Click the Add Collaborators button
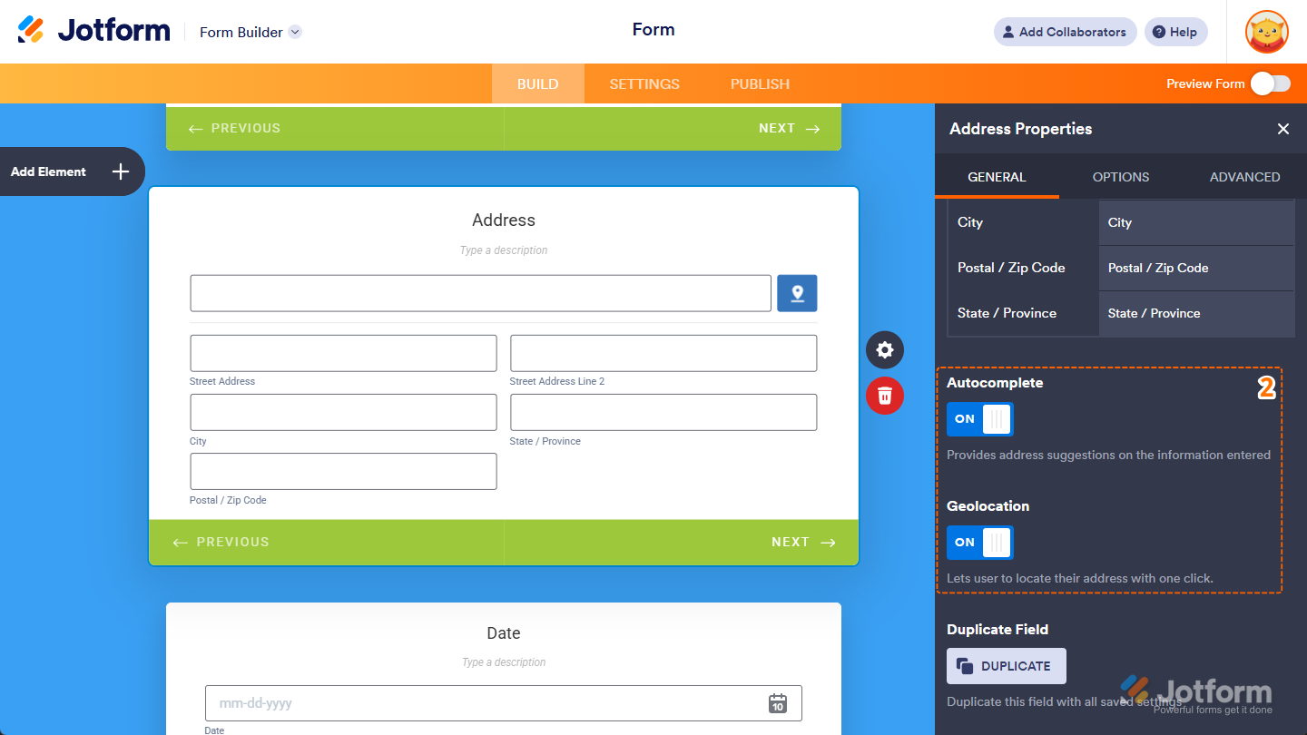This screenshot has width=1307, height=735. (1065, 32)
